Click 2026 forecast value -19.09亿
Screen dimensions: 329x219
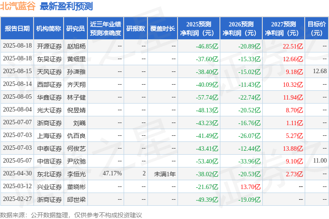pyautogui.click(x=249, y=200)
